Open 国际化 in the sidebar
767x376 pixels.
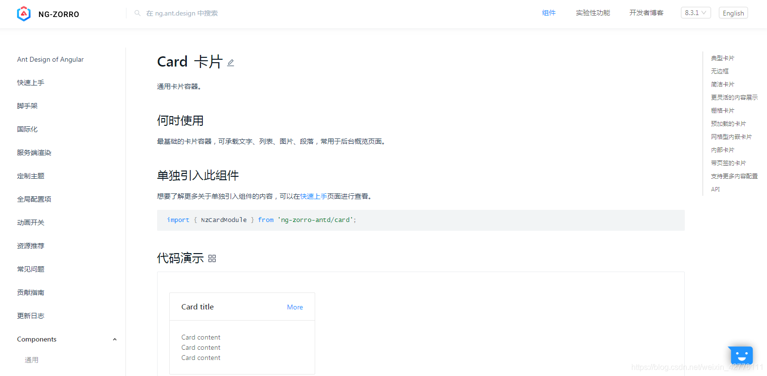[27, 129]
